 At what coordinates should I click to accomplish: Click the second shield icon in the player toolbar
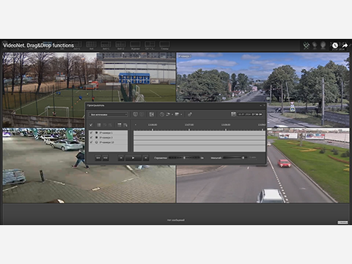pos(142,114)
